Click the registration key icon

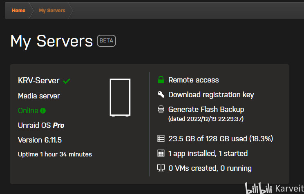pos(161,95)
